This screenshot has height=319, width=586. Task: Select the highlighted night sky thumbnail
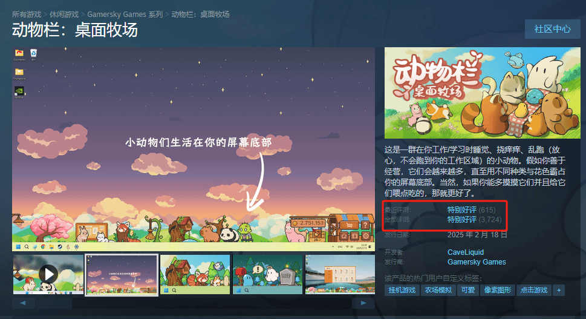click(122, 275)
